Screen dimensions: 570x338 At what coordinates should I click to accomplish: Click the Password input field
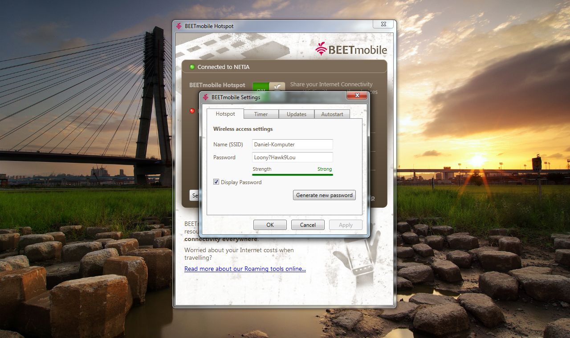click(293, 157)
